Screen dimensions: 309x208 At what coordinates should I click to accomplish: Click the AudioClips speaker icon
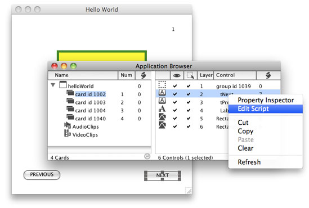click(68, 125)
